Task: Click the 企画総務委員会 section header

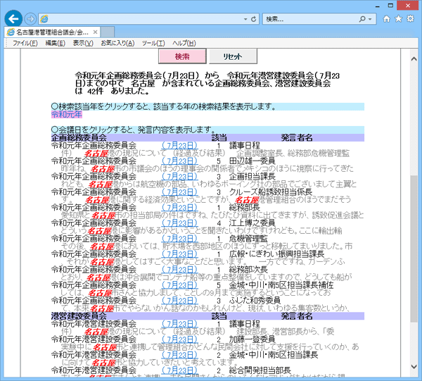Action: click(x=79, y=138)
